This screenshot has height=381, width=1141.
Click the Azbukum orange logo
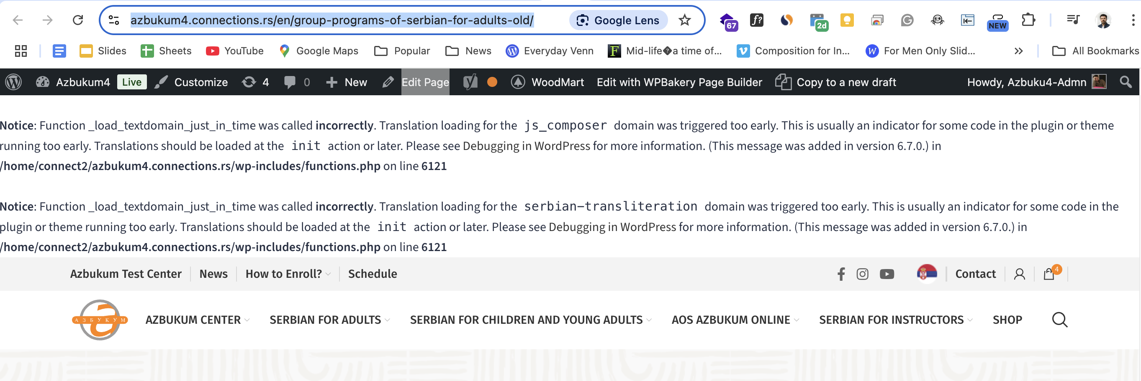pos(100,320)
